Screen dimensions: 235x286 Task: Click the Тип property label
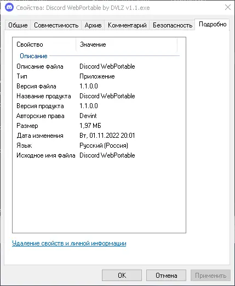(22, 76)
